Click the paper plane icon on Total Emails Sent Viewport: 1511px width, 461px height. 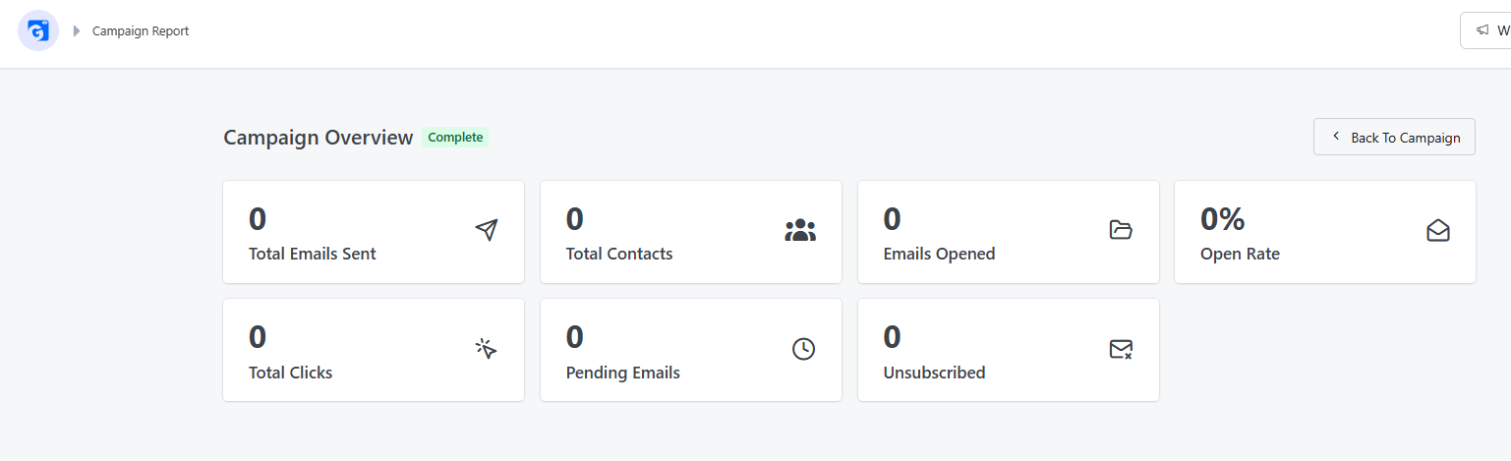coord(486,230)
